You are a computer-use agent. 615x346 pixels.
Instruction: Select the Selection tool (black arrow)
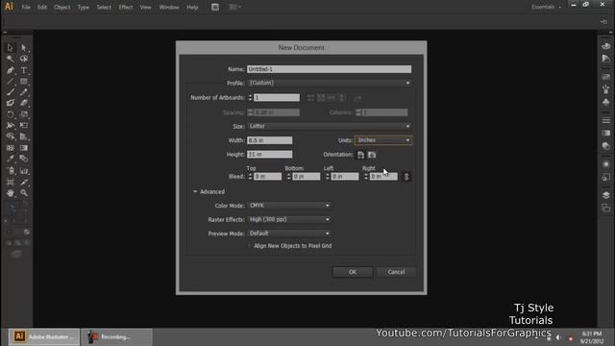(x=11, y=48)
